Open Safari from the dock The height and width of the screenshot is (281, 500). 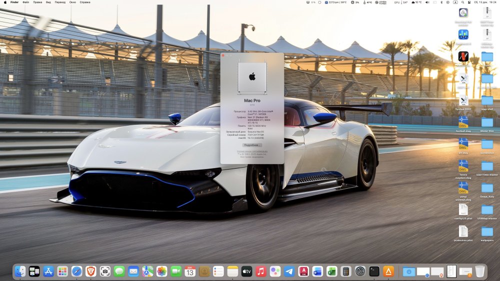point(76,272)
